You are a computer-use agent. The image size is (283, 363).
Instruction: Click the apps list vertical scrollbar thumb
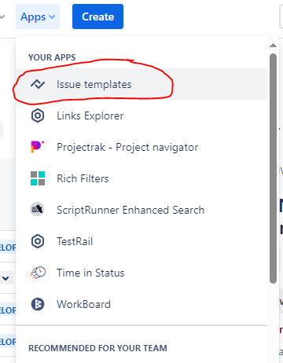pyautogui.click(x=273, y=168)
